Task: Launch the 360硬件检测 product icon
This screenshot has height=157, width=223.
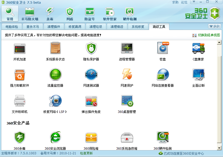Action: click(163, 137)
